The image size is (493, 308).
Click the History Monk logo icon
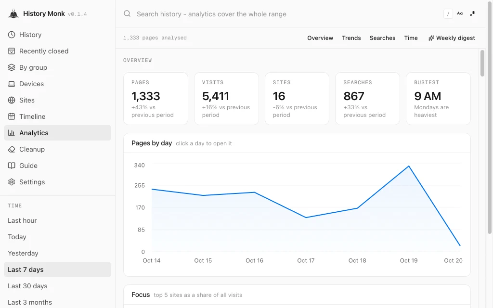pyautogui.click(x=13, y=14)
